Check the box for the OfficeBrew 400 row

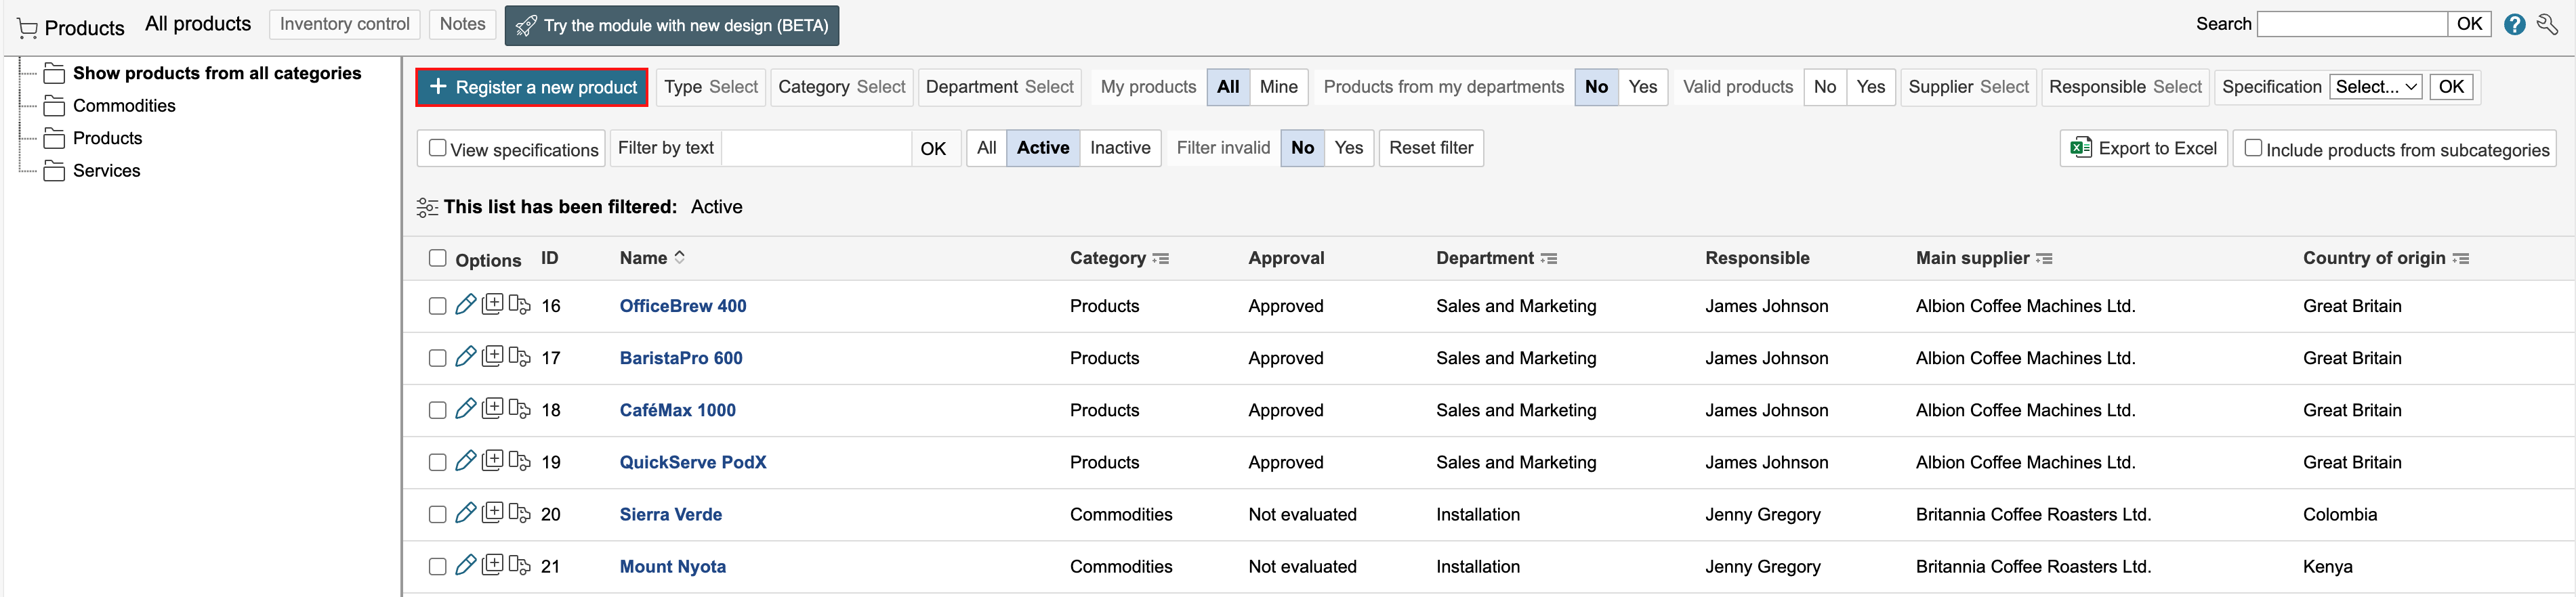pos(437,307)
